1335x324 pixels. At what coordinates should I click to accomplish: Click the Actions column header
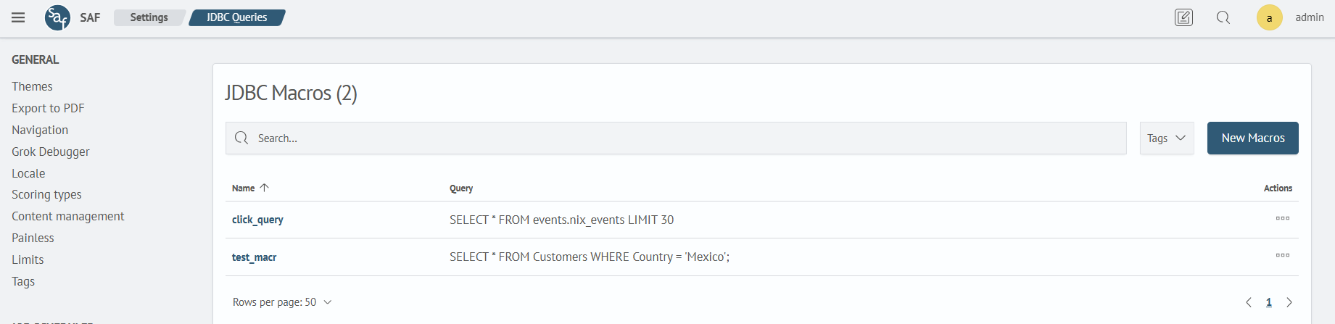pos(1278,188)
